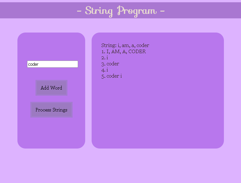Click the word input field containing "coder"

point(52,64)
